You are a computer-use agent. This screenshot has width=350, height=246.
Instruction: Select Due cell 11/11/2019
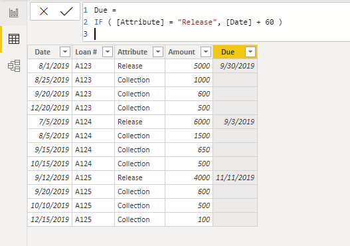[x=235, y=178]
